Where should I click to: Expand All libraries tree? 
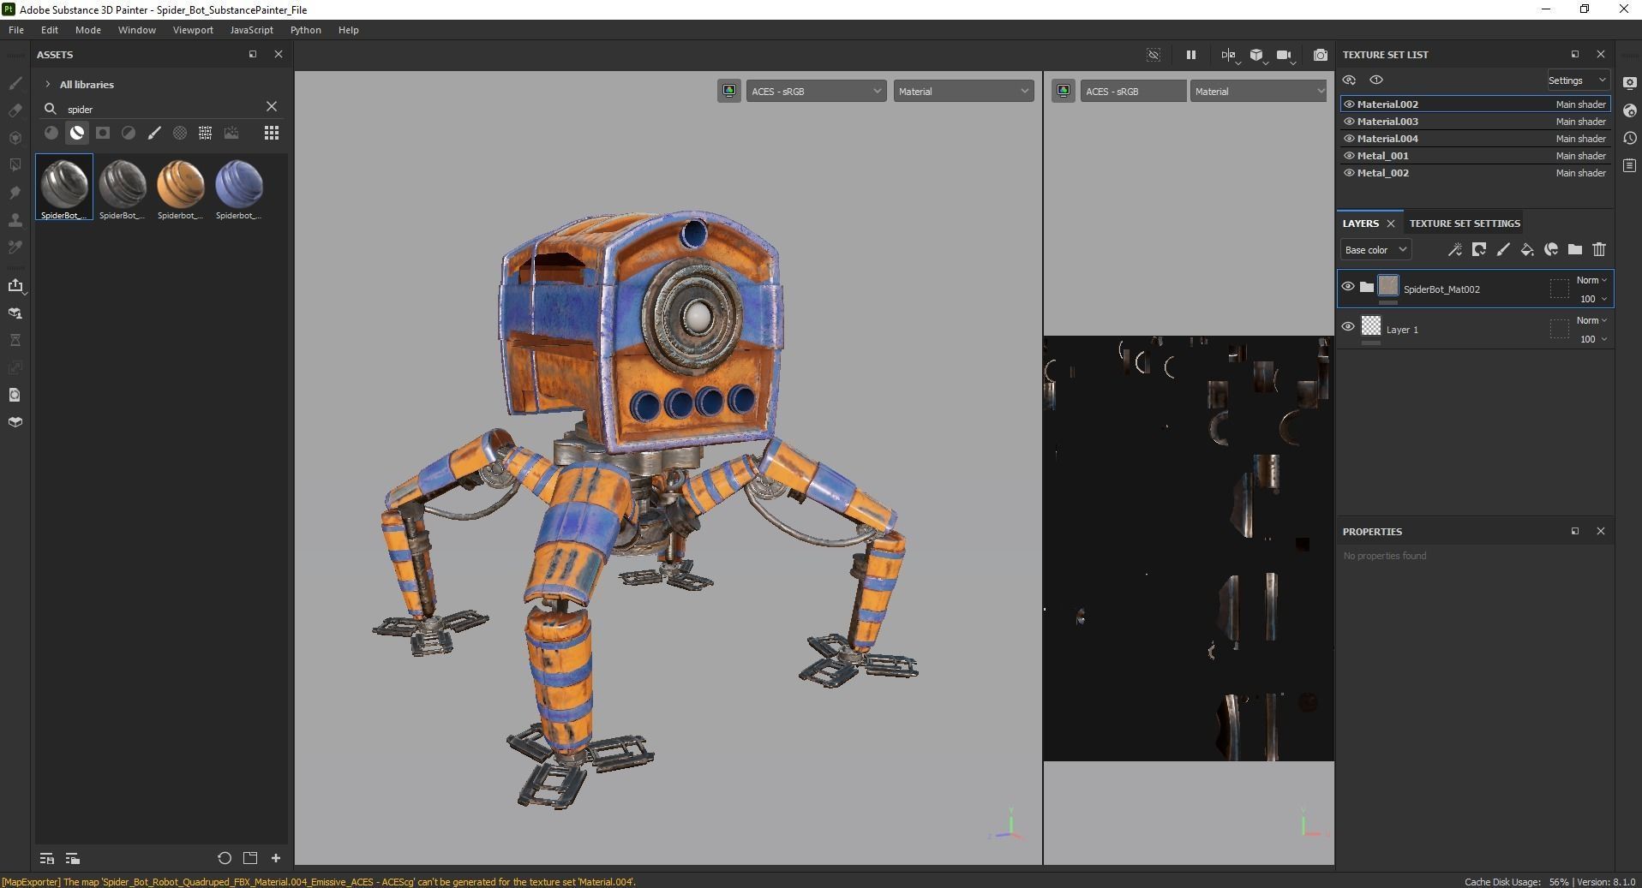48,84
